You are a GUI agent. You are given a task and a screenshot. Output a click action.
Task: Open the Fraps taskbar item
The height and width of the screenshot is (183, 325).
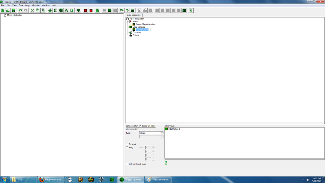tap(23, 180)
